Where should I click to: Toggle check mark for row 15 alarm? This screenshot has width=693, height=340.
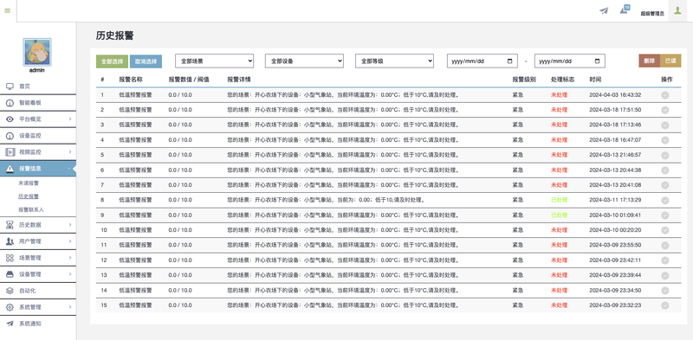coord(664,305)
